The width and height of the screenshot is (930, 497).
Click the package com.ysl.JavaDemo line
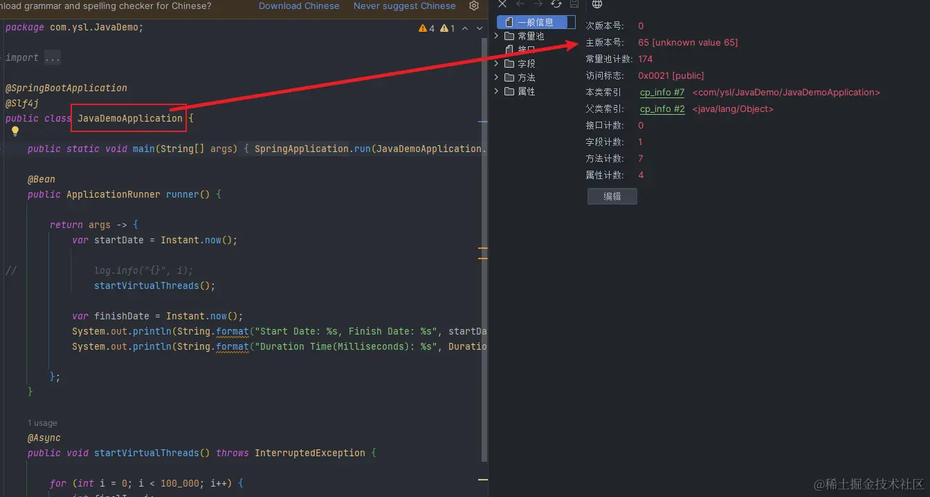[74, 28]
